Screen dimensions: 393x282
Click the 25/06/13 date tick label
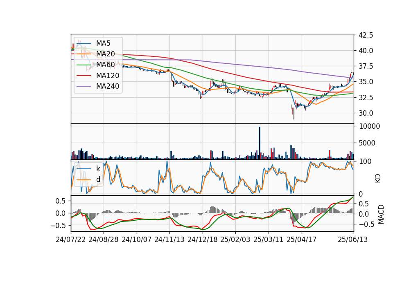coord(352,240)
